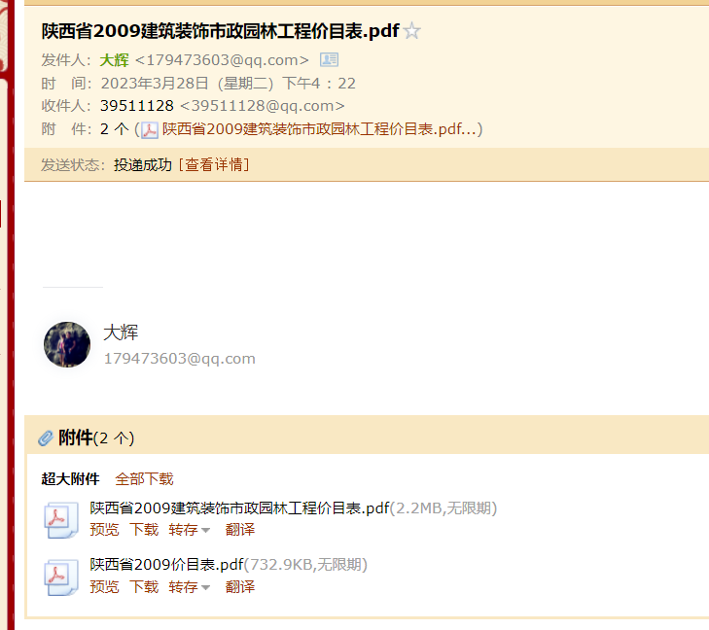709x630 pixels.
Task: Click sender avatar photo of 大辉
Action: [67, 344]
